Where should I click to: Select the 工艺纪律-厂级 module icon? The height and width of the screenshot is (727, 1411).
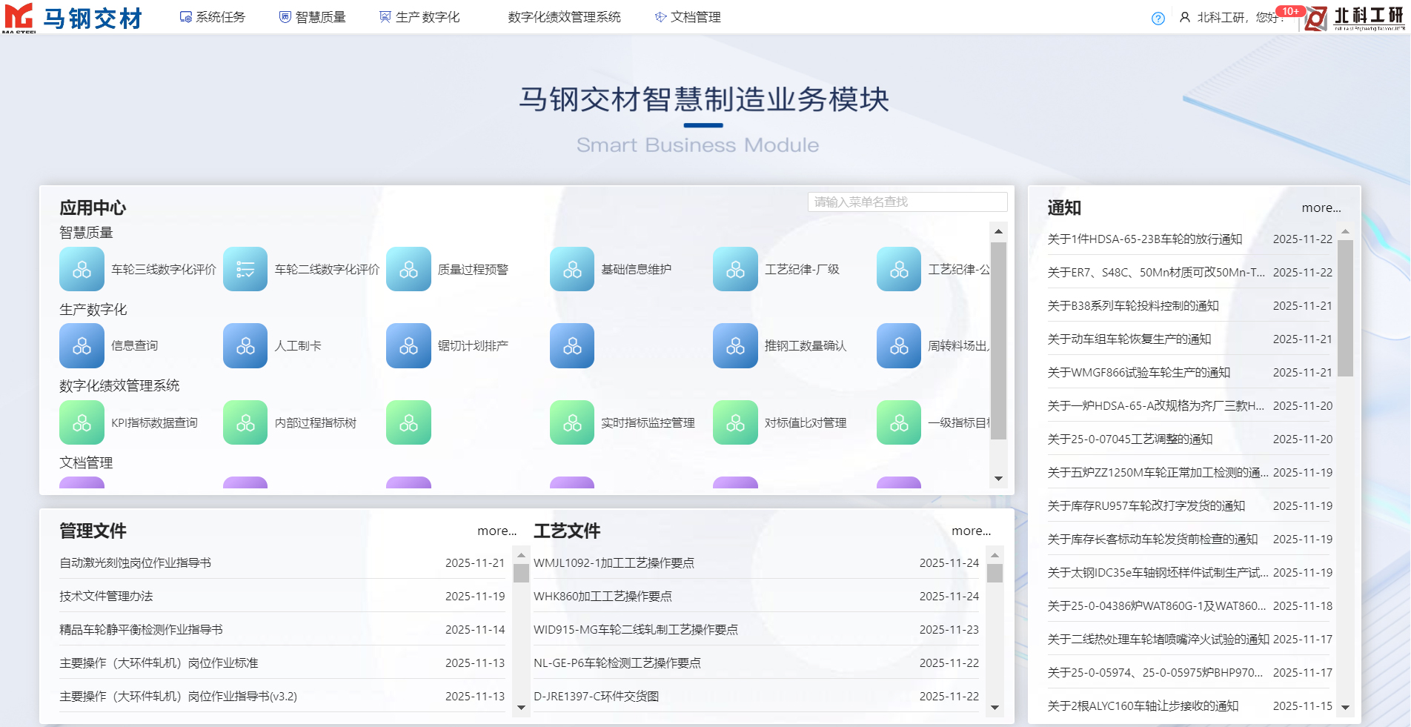coord(734,269)
